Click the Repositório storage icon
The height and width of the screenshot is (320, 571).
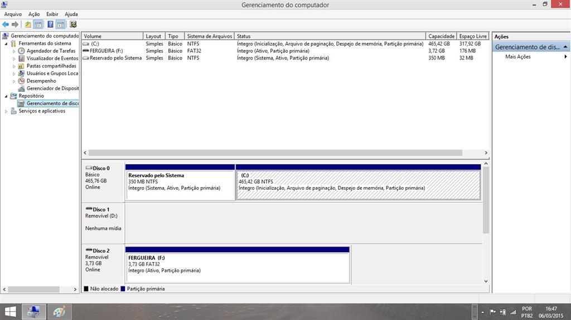[13, 96]
